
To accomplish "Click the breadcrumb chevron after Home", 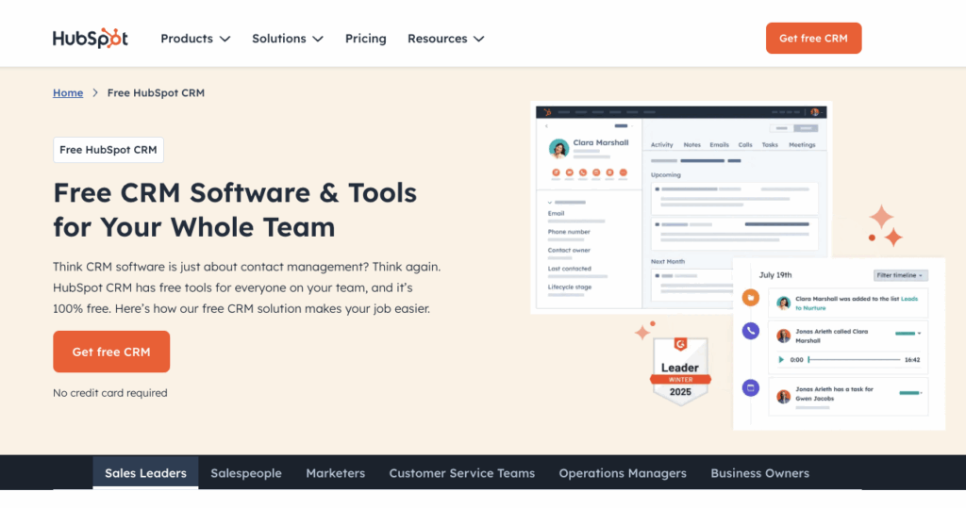I will (95, 93).
